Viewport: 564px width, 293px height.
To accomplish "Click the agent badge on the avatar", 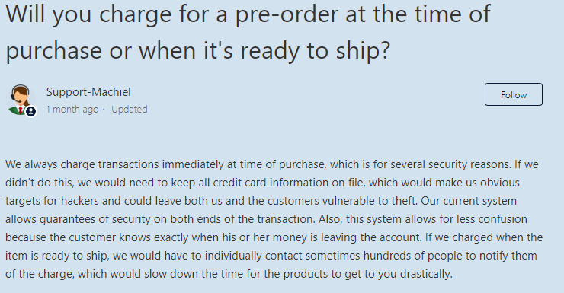I will (x=31, y=111).
